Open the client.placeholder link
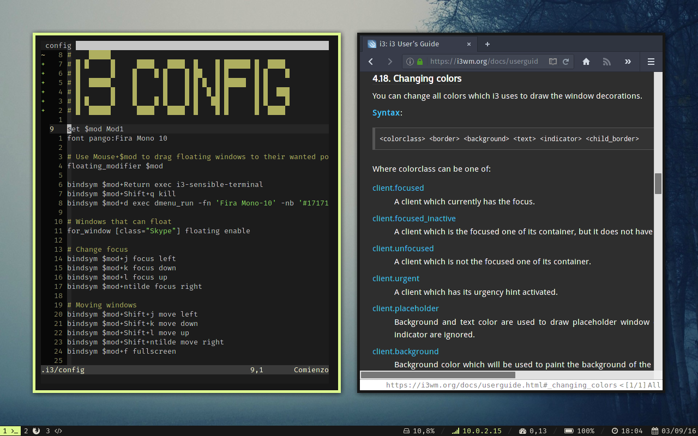This screenshot has width=698, height=436. click(406, 308)
